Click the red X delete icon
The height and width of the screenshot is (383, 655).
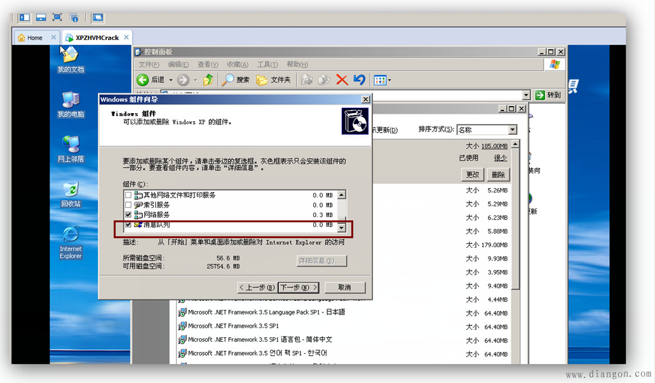click(341, 80)
